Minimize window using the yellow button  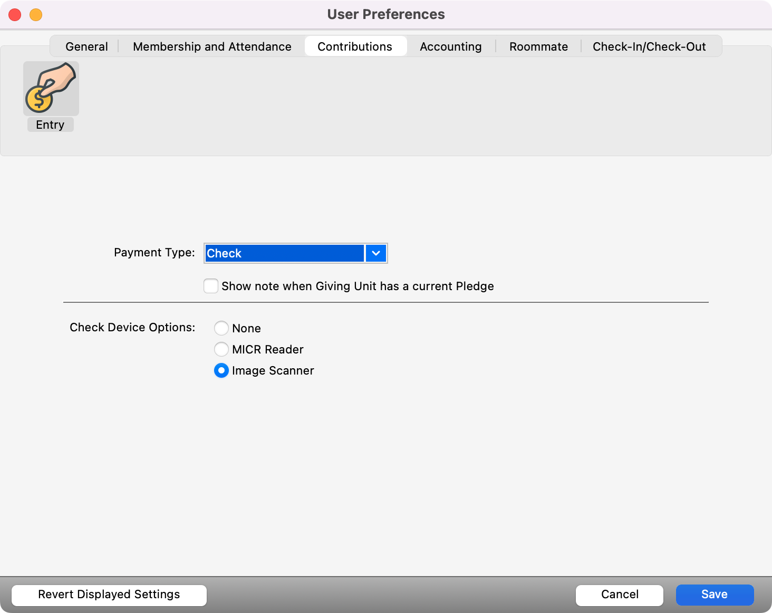point(36,15)
